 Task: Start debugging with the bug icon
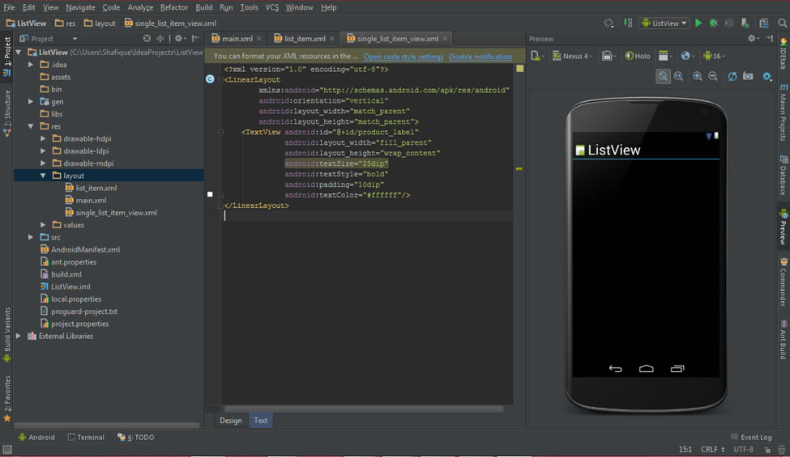[714, 23]
